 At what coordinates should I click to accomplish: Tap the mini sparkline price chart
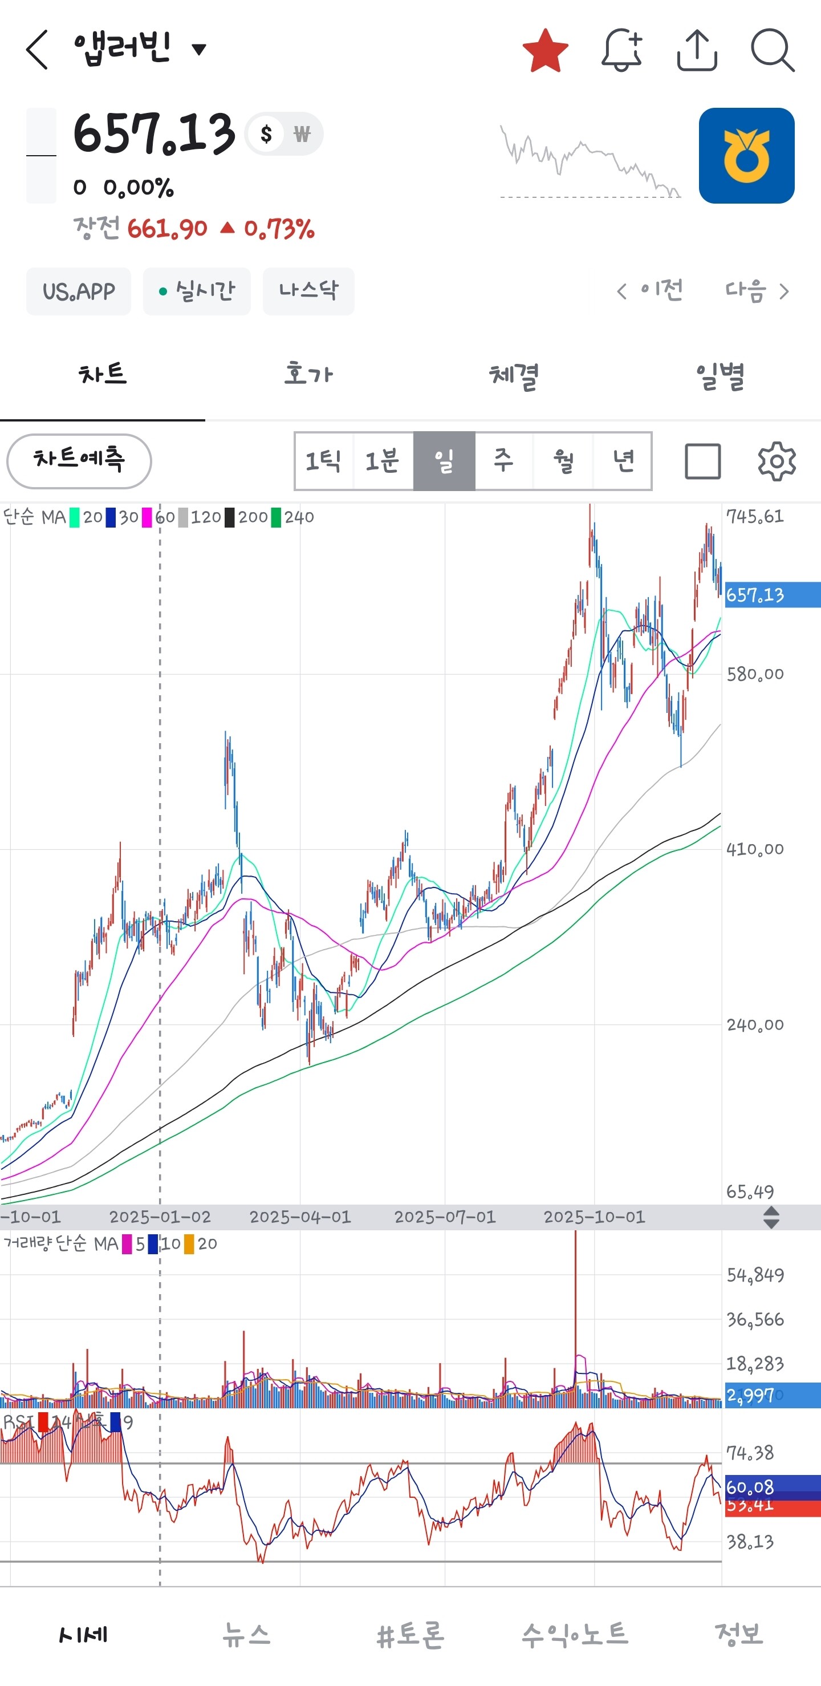590,161
